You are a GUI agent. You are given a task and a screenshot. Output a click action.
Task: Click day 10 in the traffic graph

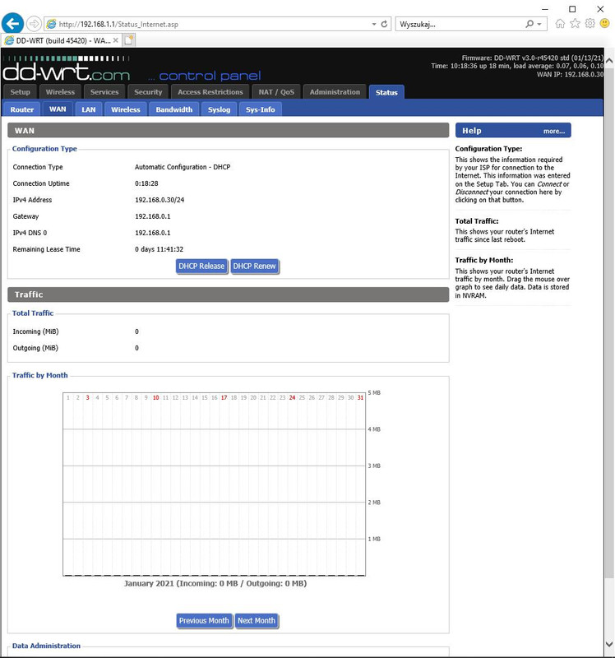click(x=155, y=397)
